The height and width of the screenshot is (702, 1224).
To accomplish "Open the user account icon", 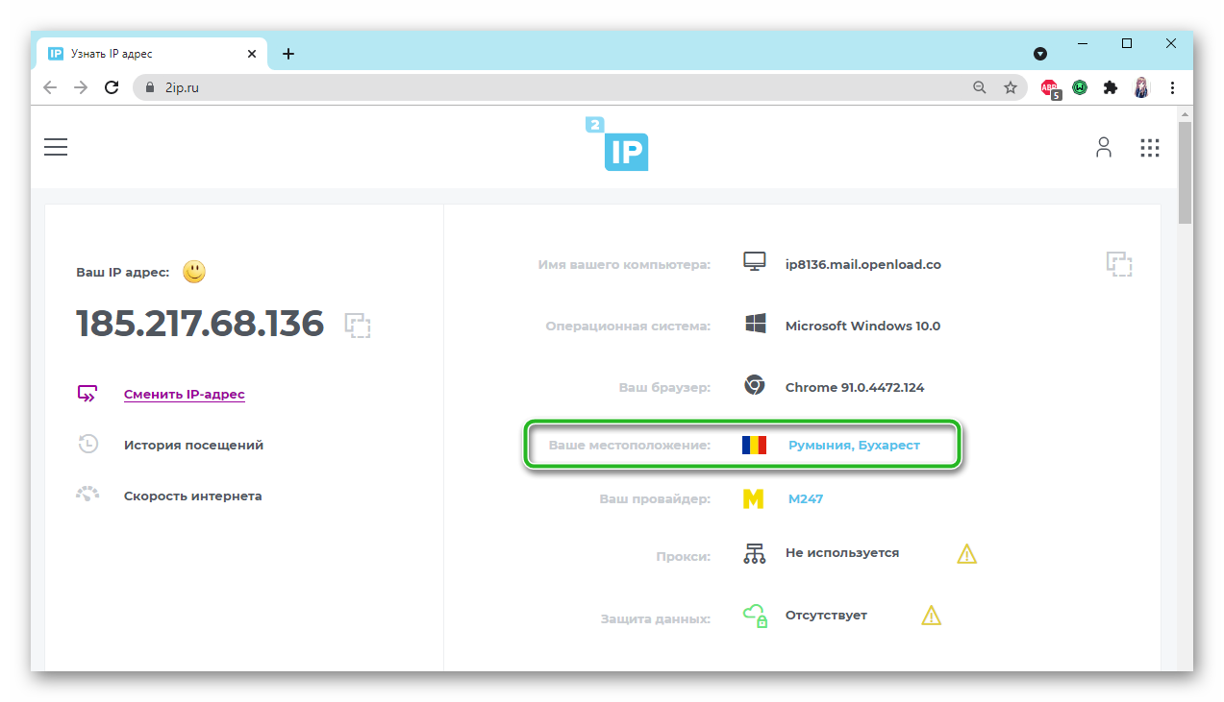I will coord(1103,147).
